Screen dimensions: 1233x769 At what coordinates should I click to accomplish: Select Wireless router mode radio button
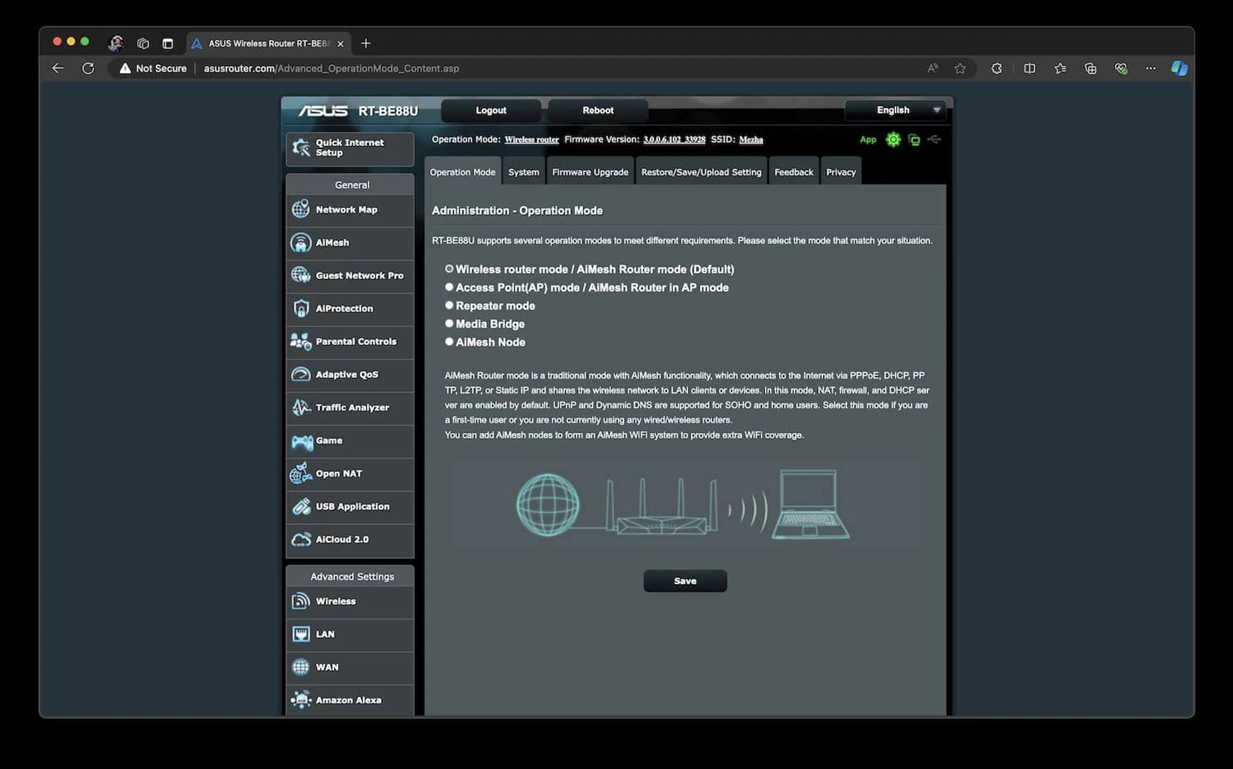[449, 269]
